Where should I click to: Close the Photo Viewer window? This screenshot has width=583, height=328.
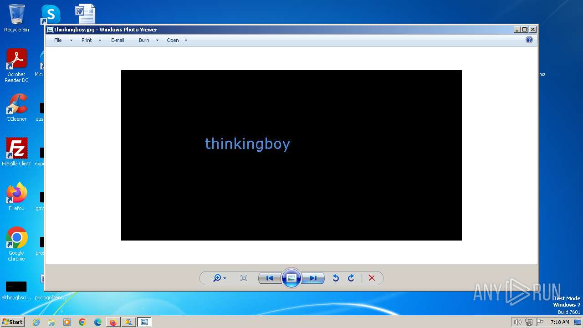[533, 30]
